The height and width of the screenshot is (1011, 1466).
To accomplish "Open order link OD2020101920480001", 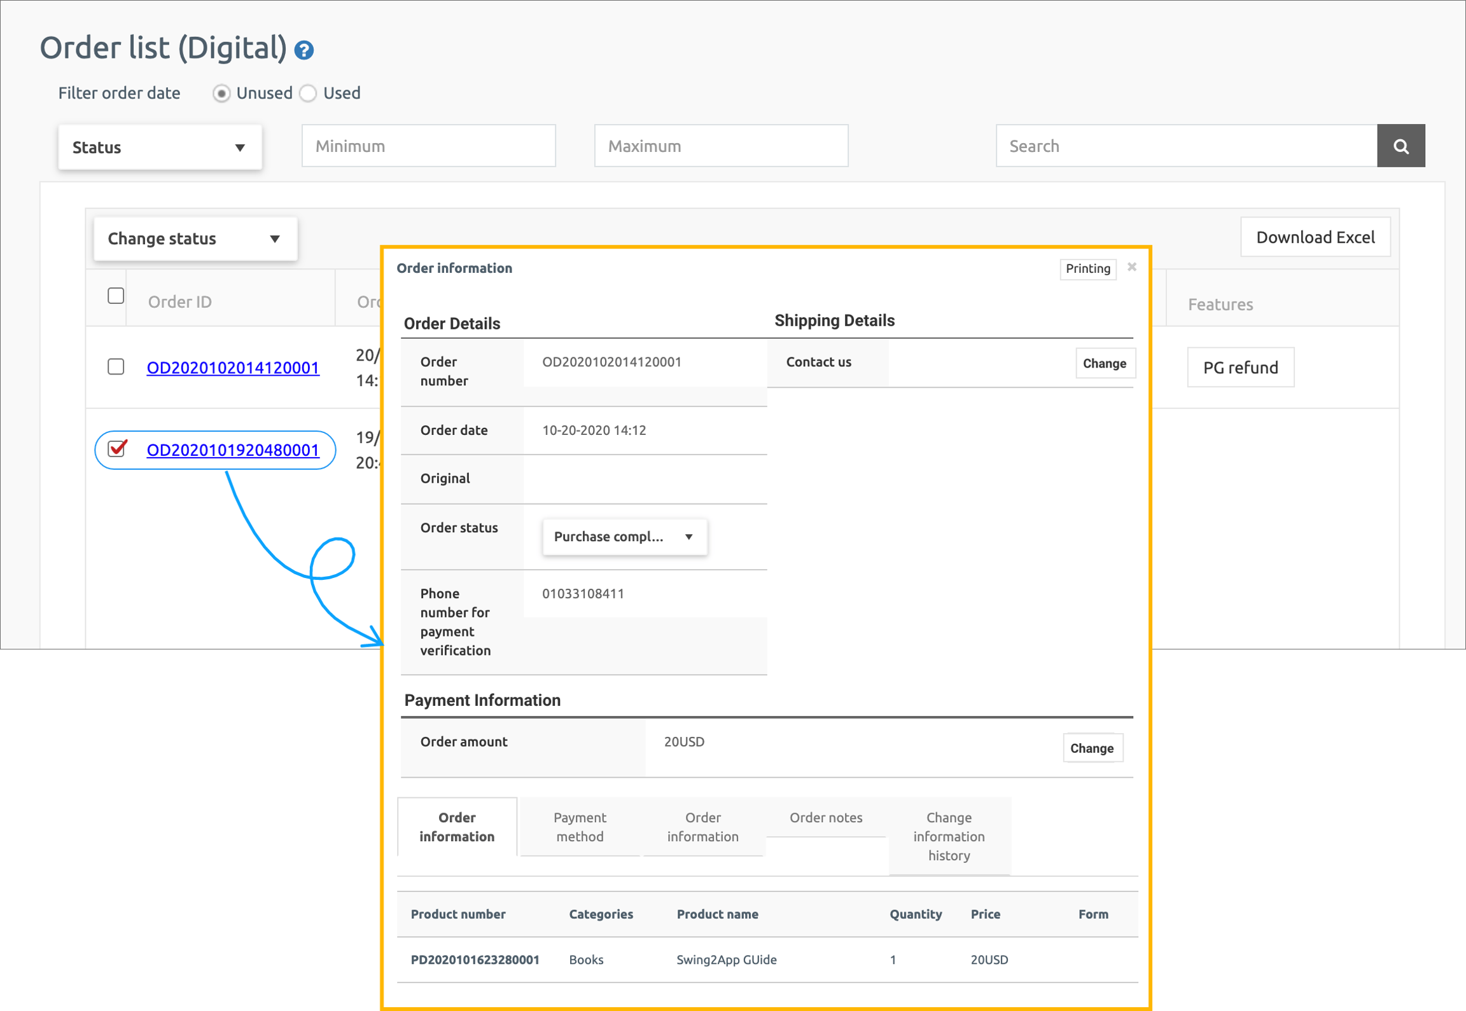I will pyautogui.click(x=233, y=450).
